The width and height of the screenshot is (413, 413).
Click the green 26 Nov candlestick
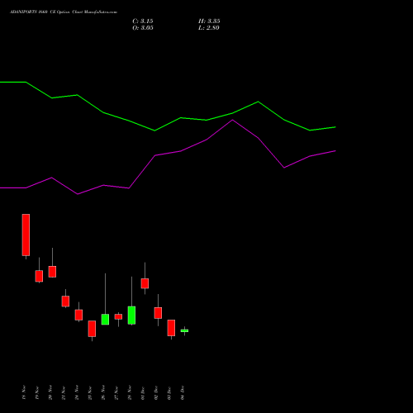(105, 319)
